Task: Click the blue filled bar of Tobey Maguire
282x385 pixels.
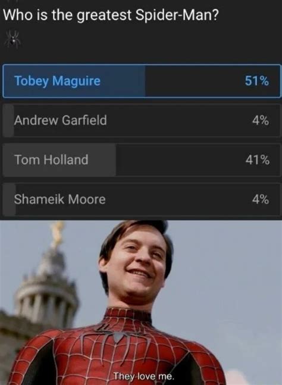Action: coord(74,81)
